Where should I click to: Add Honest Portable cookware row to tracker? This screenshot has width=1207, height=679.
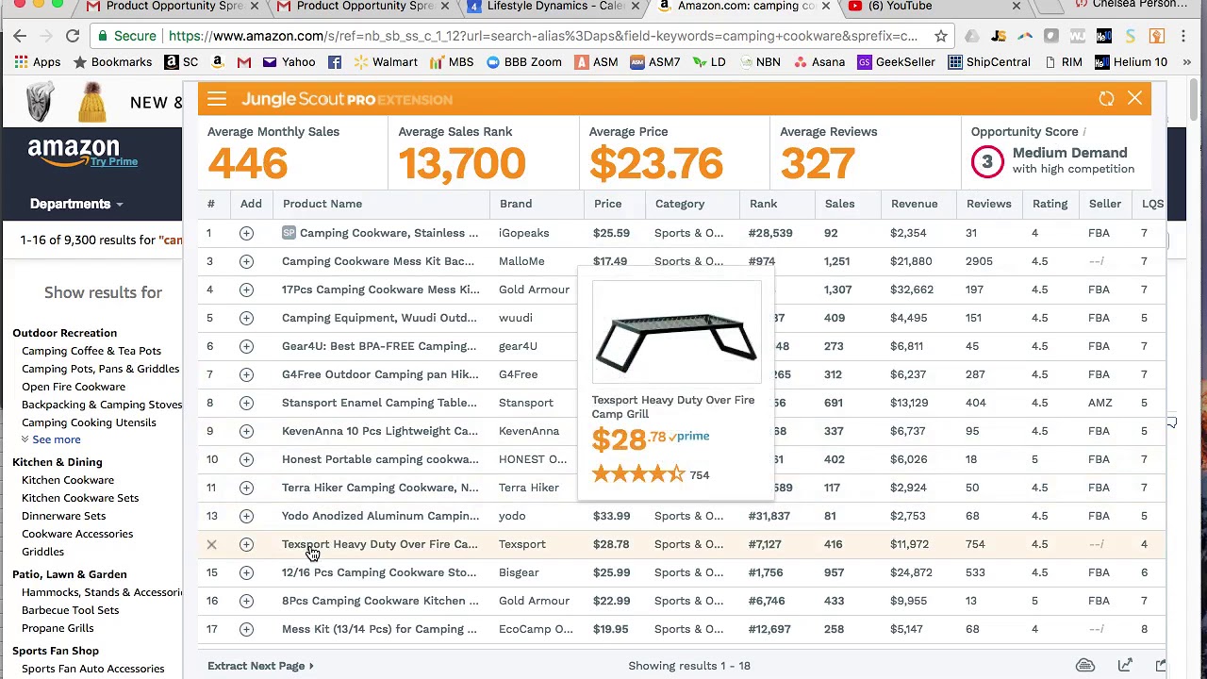coord(246,459)
